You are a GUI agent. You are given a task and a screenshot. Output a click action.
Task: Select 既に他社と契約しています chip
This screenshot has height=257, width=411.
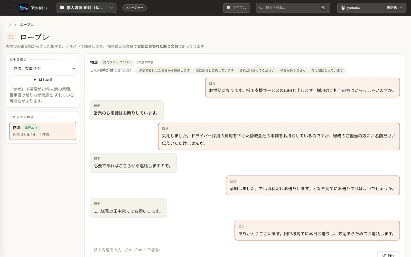pos(214,70)
